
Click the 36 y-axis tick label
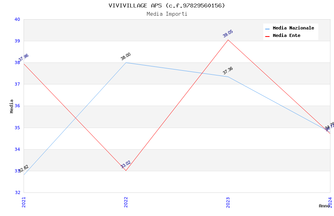(17, 106)
